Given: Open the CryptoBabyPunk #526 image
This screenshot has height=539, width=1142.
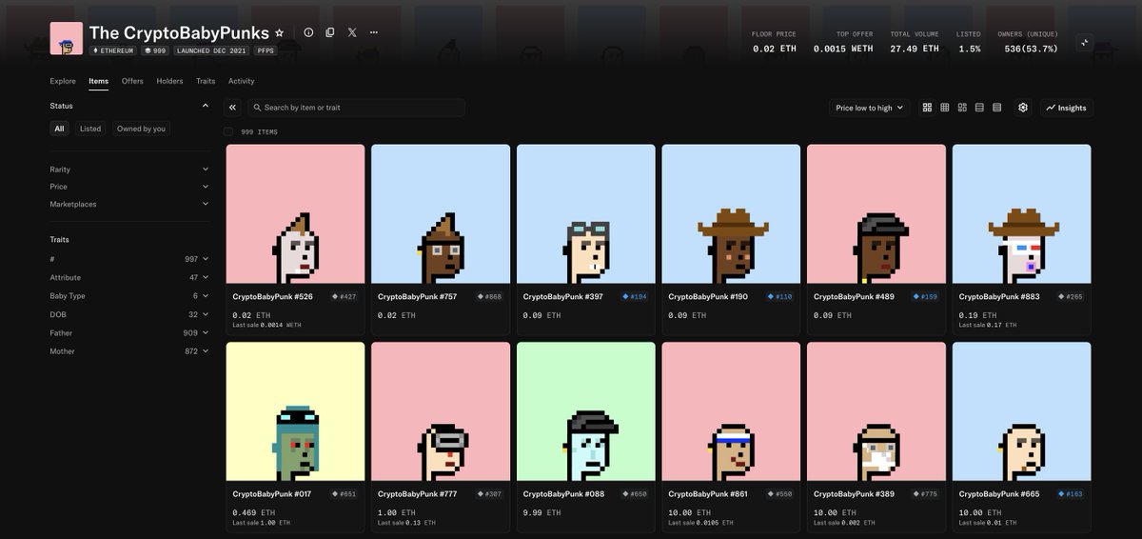Looking at the screenshot, I should pyautogui.click(x=295, y=213).
